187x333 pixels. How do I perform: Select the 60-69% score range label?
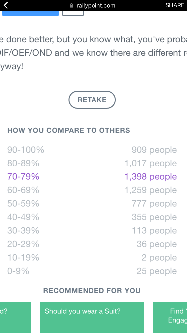23,190
